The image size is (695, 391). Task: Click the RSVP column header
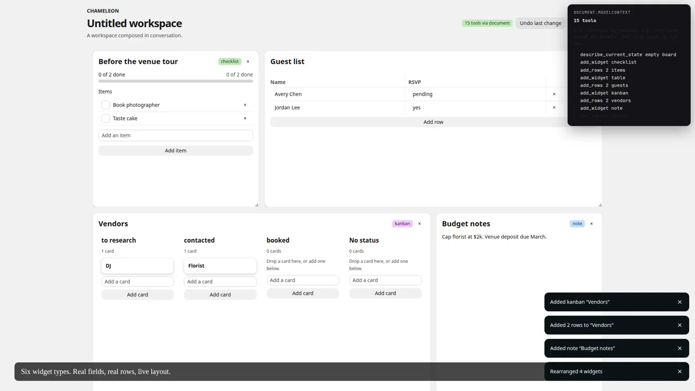coord(415,82)
